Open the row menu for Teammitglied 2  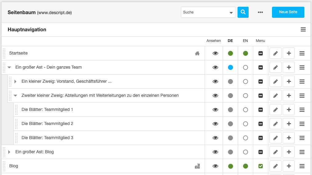click(x=302, y=124)
